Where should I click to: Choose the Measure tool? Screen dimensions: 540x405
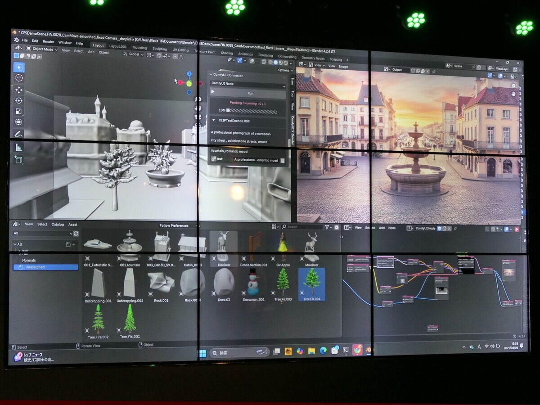(x=19, y=147)
